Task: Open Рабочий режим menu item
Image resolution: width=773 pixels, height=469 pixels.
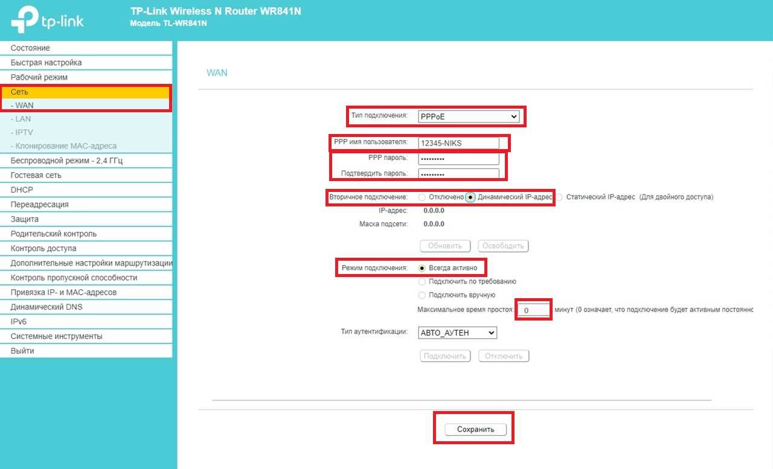Action: [x=86, y=77]
